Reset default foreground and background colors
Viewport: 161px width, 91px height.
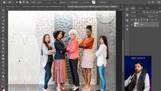[2, 86]
